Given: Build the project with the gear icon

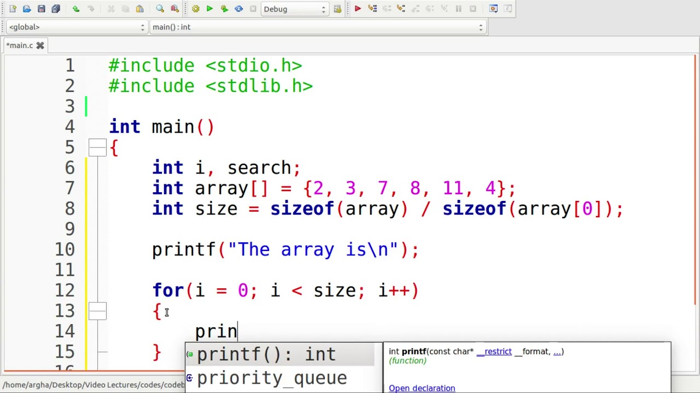Looking at the screenshot, I should 195,9.
